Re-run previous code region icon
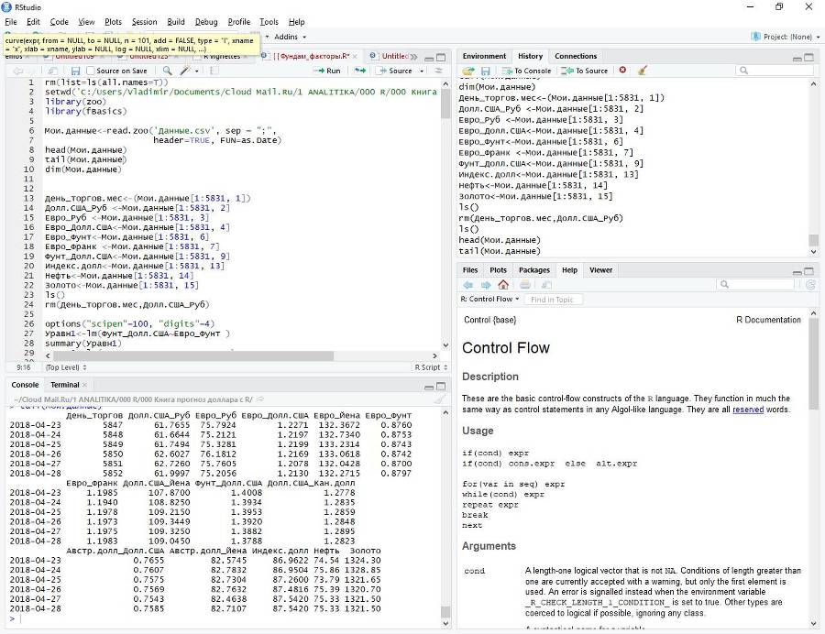 360,71
